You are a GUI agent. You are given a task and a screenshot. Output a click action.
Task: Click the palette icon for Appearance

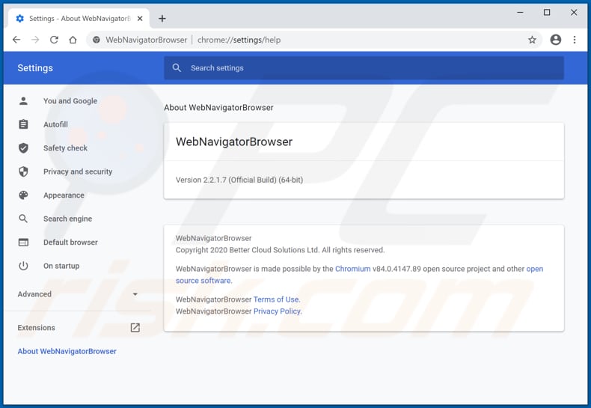(23, 195)
